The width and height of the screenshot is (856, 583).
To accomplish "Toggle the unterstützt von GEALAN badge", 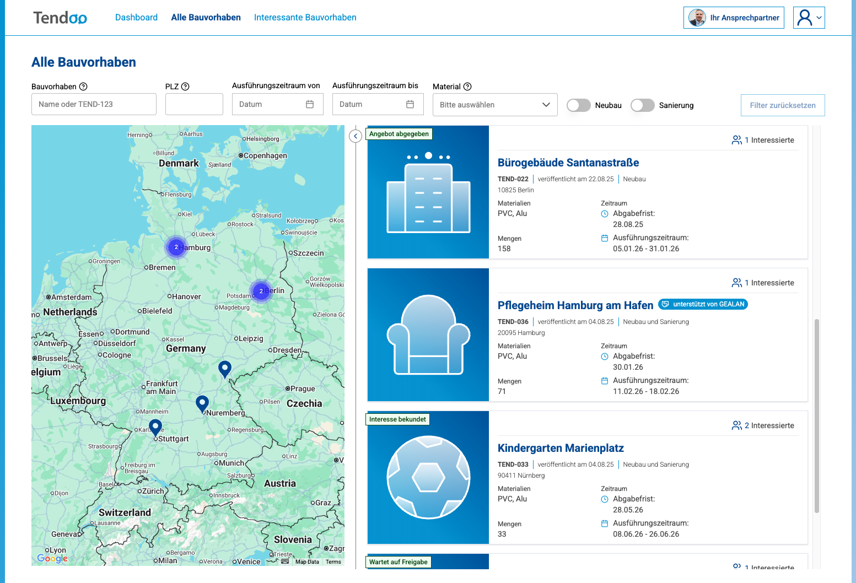I will click(703, 304).
